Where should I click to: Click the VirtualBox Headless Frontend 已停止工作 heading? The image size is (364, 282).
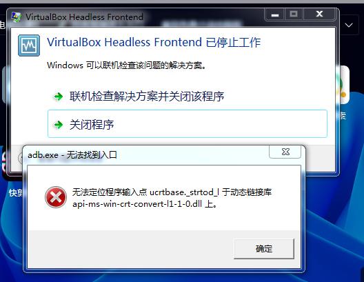pyautogui.click(x=154, y=43)
